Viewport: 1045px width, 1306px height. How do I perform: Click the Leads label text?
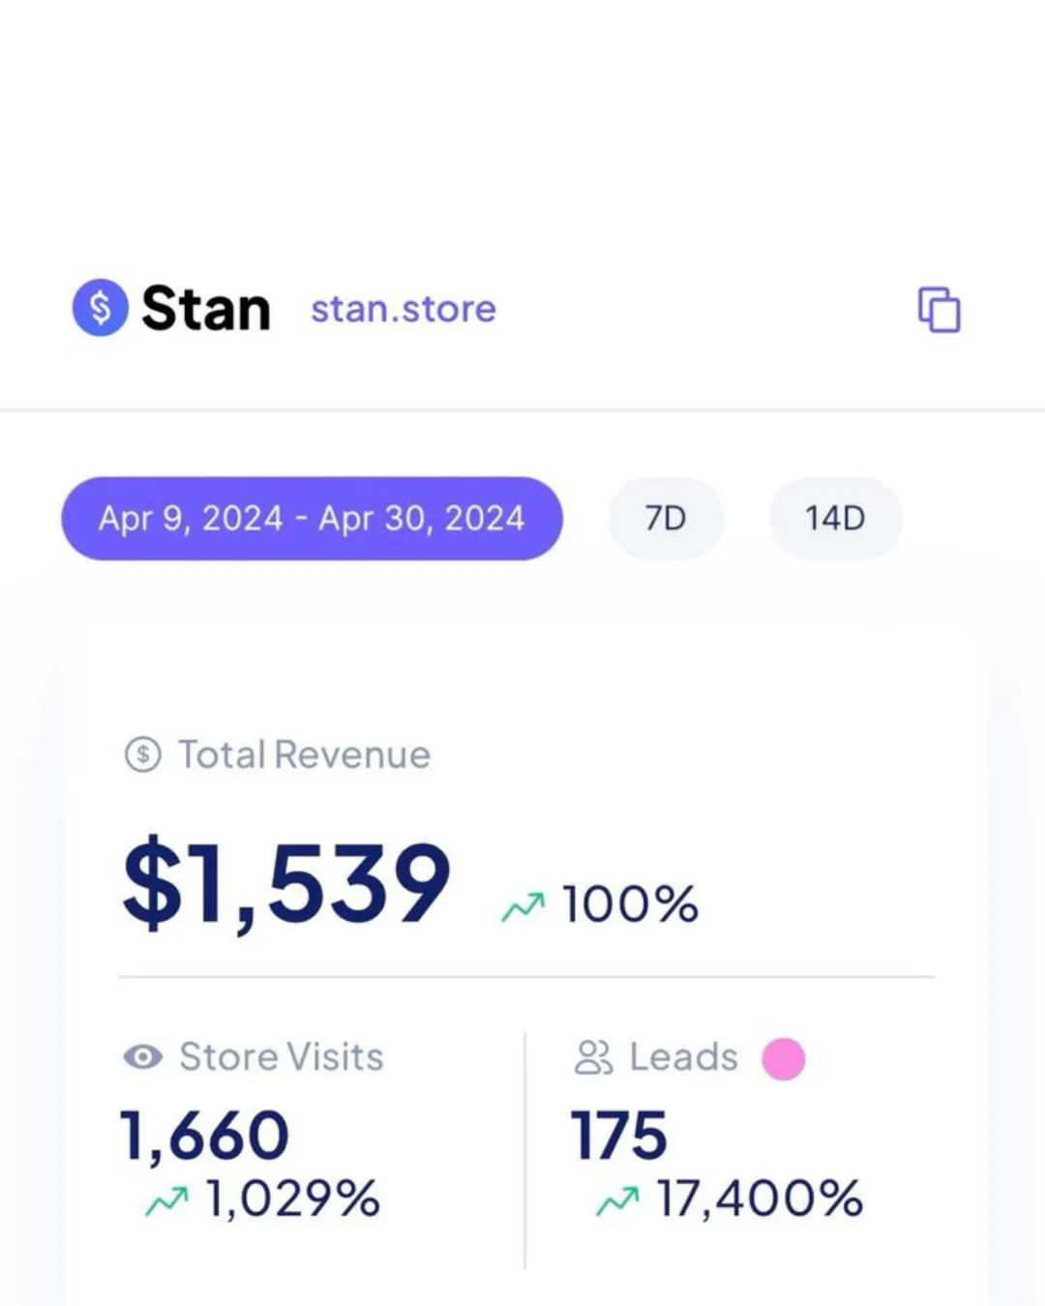683,1056
